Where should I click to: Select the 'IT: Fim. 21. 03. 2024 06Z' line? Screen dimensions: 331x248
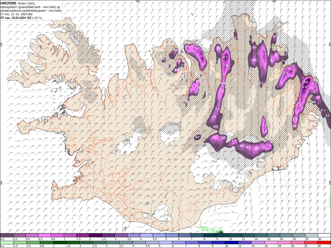coord(16,14)
